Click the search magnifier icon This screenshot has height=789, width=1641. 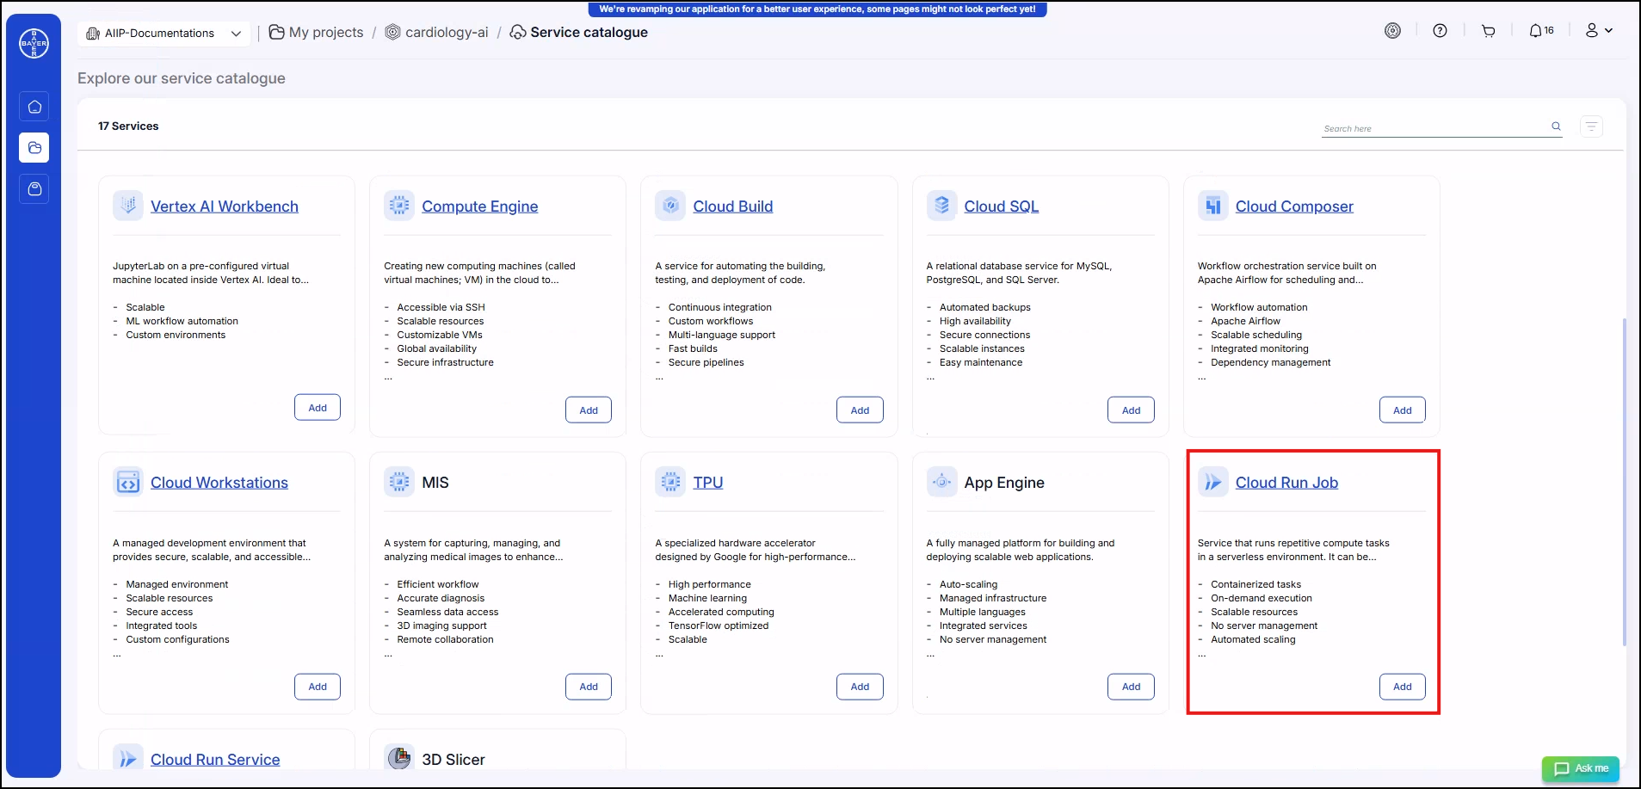coord(1556,126)
